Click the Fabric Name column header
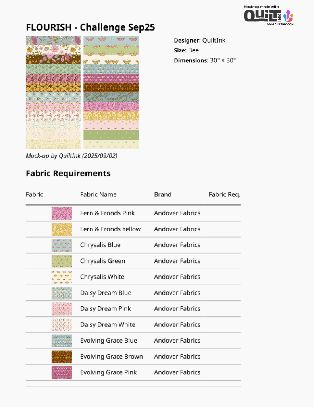Image resolution: width=314 pixels, height=407 pixels. (x=98, y=194)
